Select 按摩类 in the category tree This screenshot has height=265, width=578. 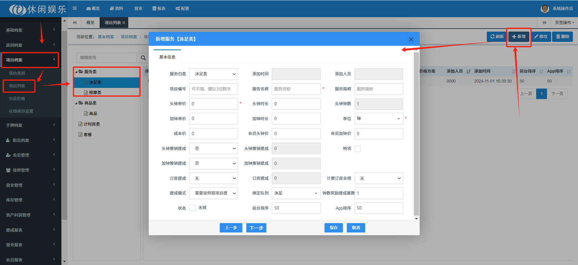pyautogui.click(x=95, y=92)
